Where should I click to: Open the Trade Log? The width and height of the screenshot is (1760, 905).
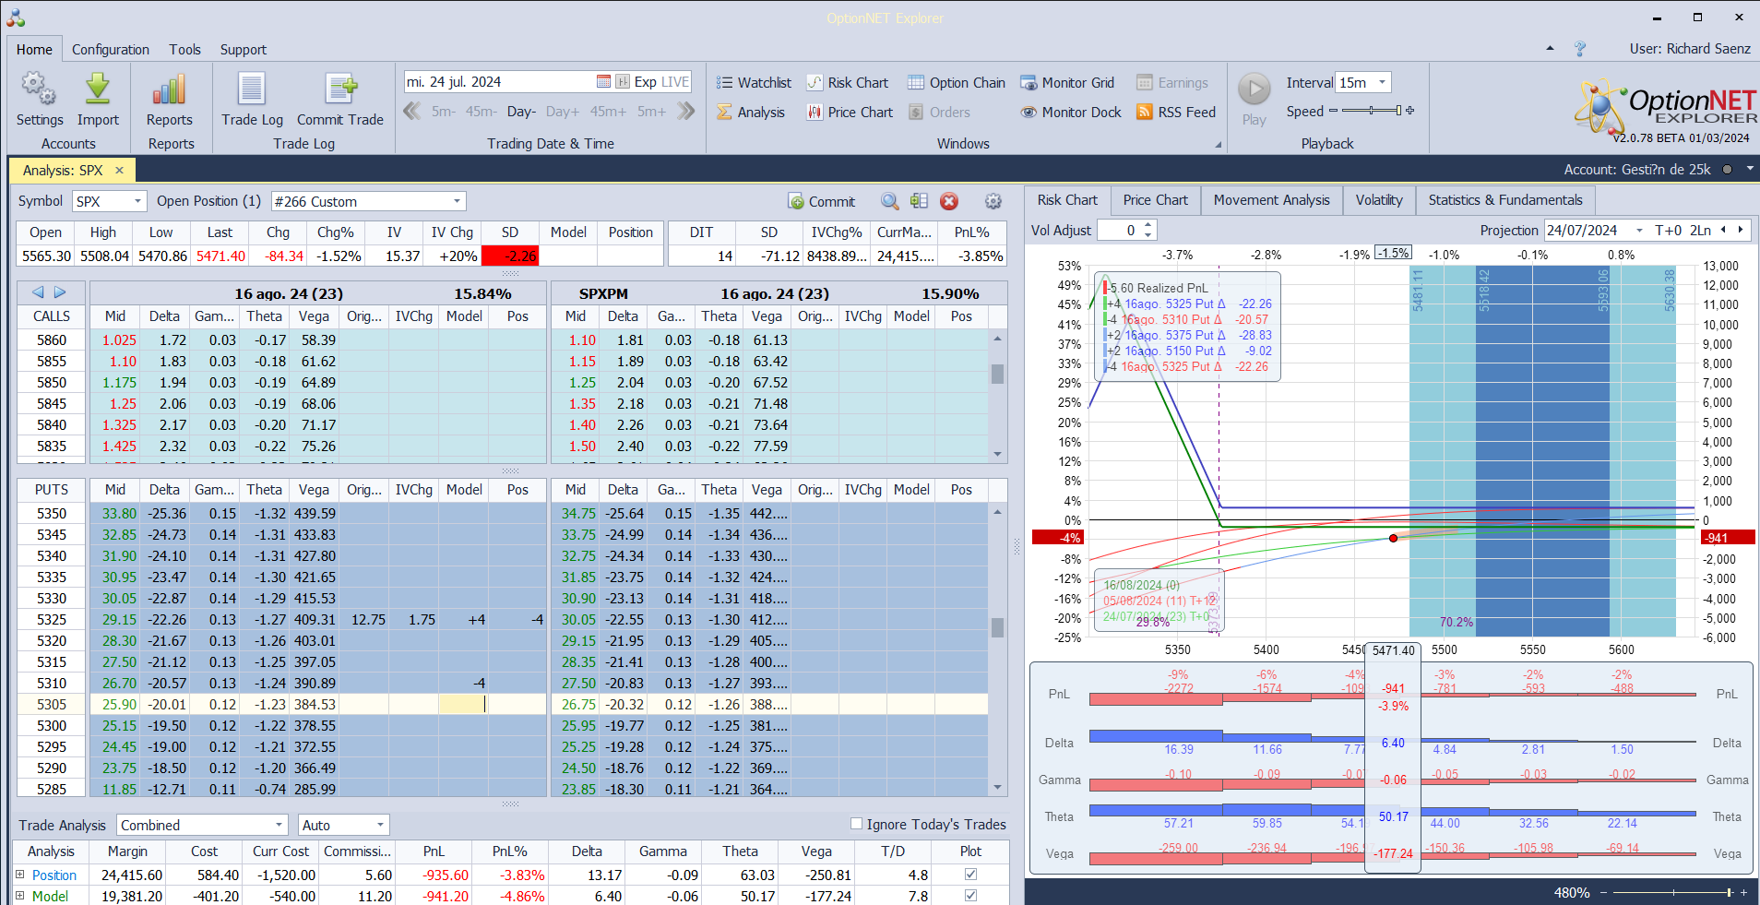tap(252, 99)
